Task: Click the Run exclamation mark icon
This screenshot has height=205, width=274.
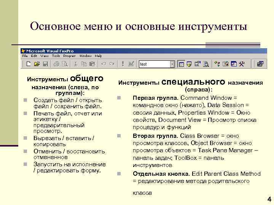Action: (123, 64)
